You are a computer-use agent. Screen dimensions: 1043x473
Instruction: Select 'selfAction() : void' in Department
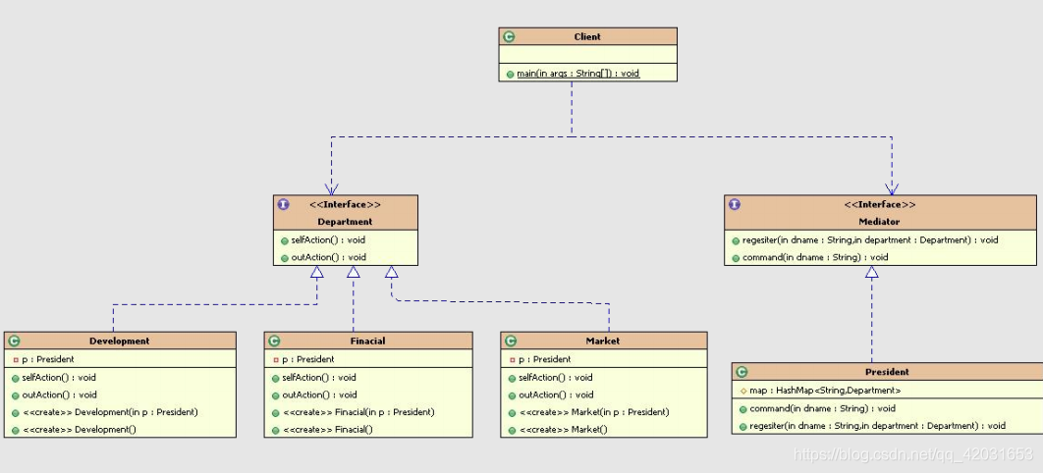point(328,240)
